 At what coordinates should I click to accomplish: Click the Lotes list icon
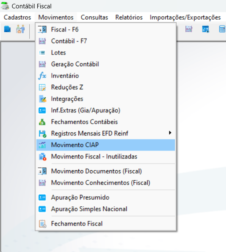click(x=42, y=53)
